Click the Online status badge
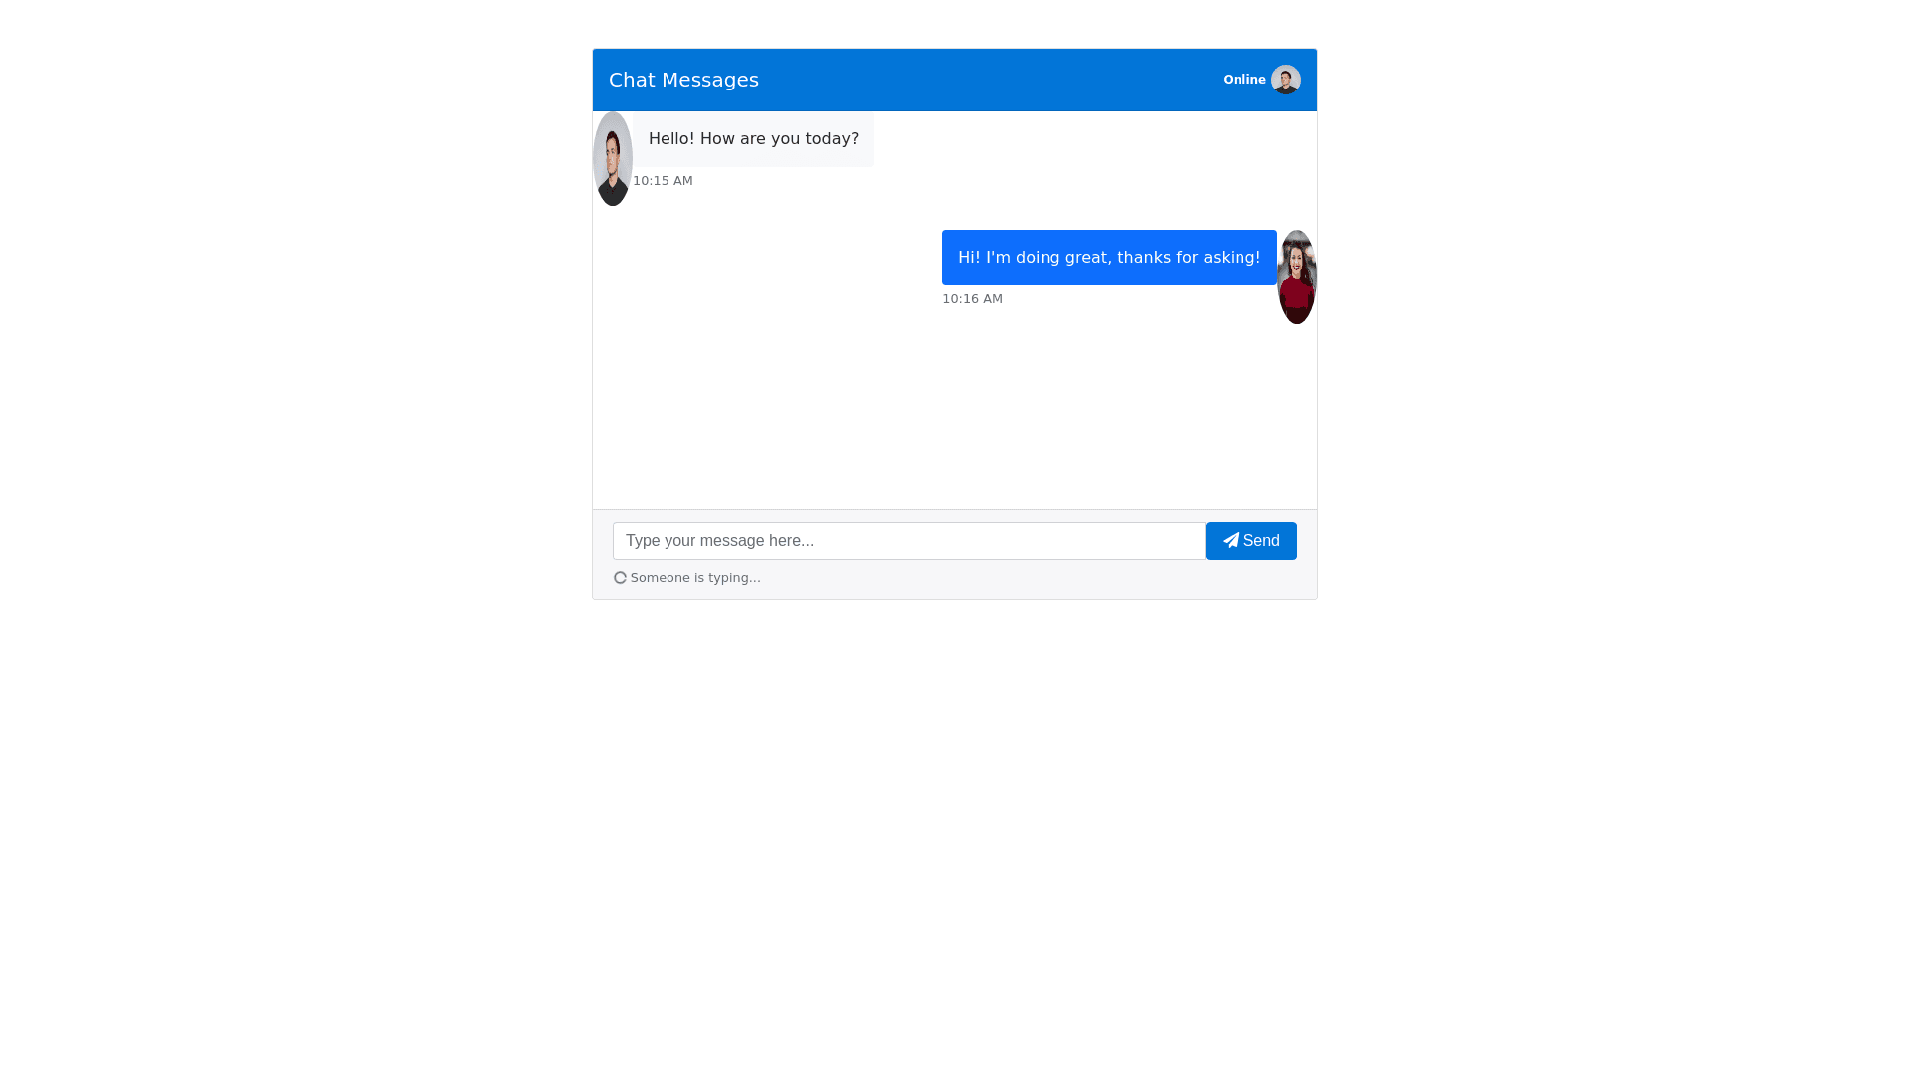This screenshot has width=1910, height=1074. pos(1244,80)
